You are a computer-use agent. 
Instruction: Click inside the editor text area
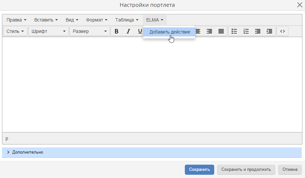[152, 85]
